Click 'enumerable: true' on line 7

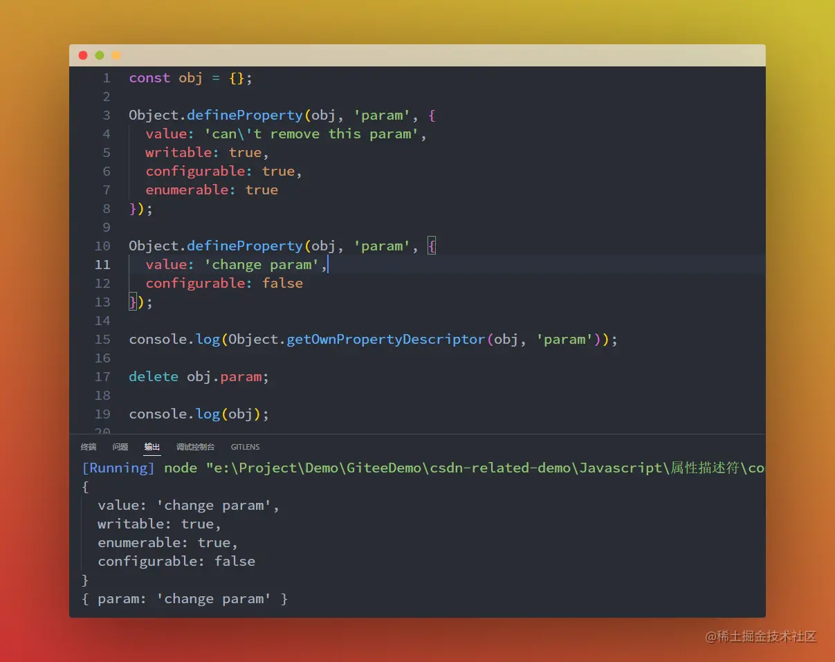tap(212, 190)
